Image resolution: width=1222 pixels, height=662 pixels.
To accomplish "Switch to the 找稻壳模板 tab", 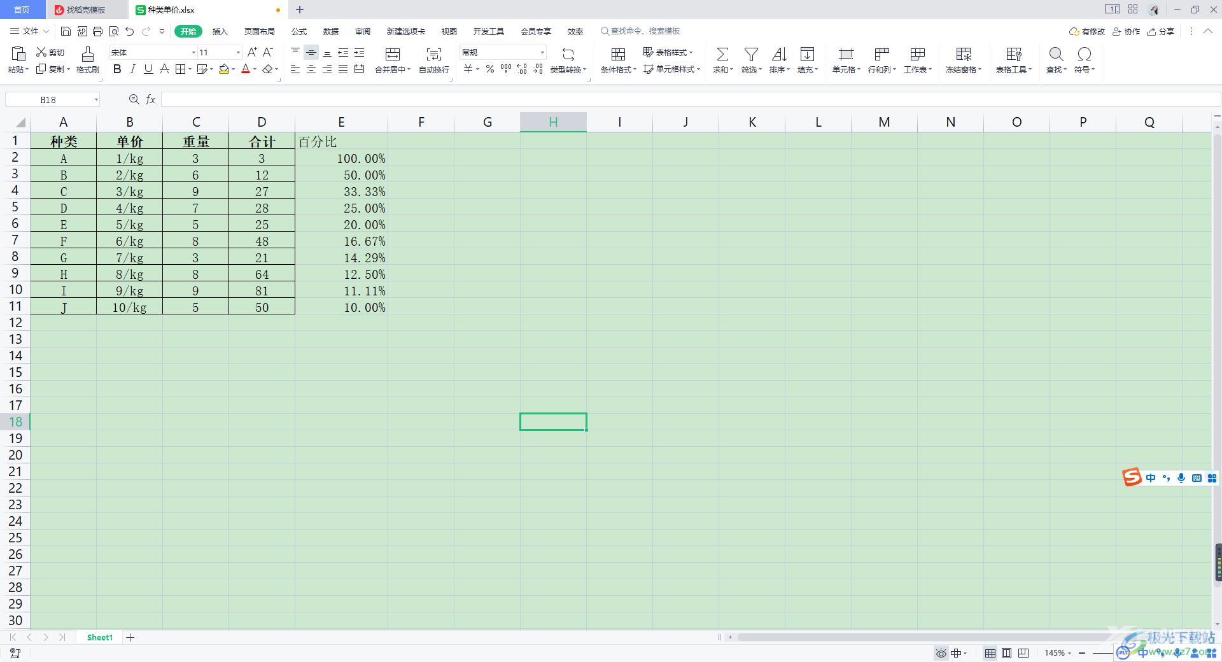I will pos(87,10).
